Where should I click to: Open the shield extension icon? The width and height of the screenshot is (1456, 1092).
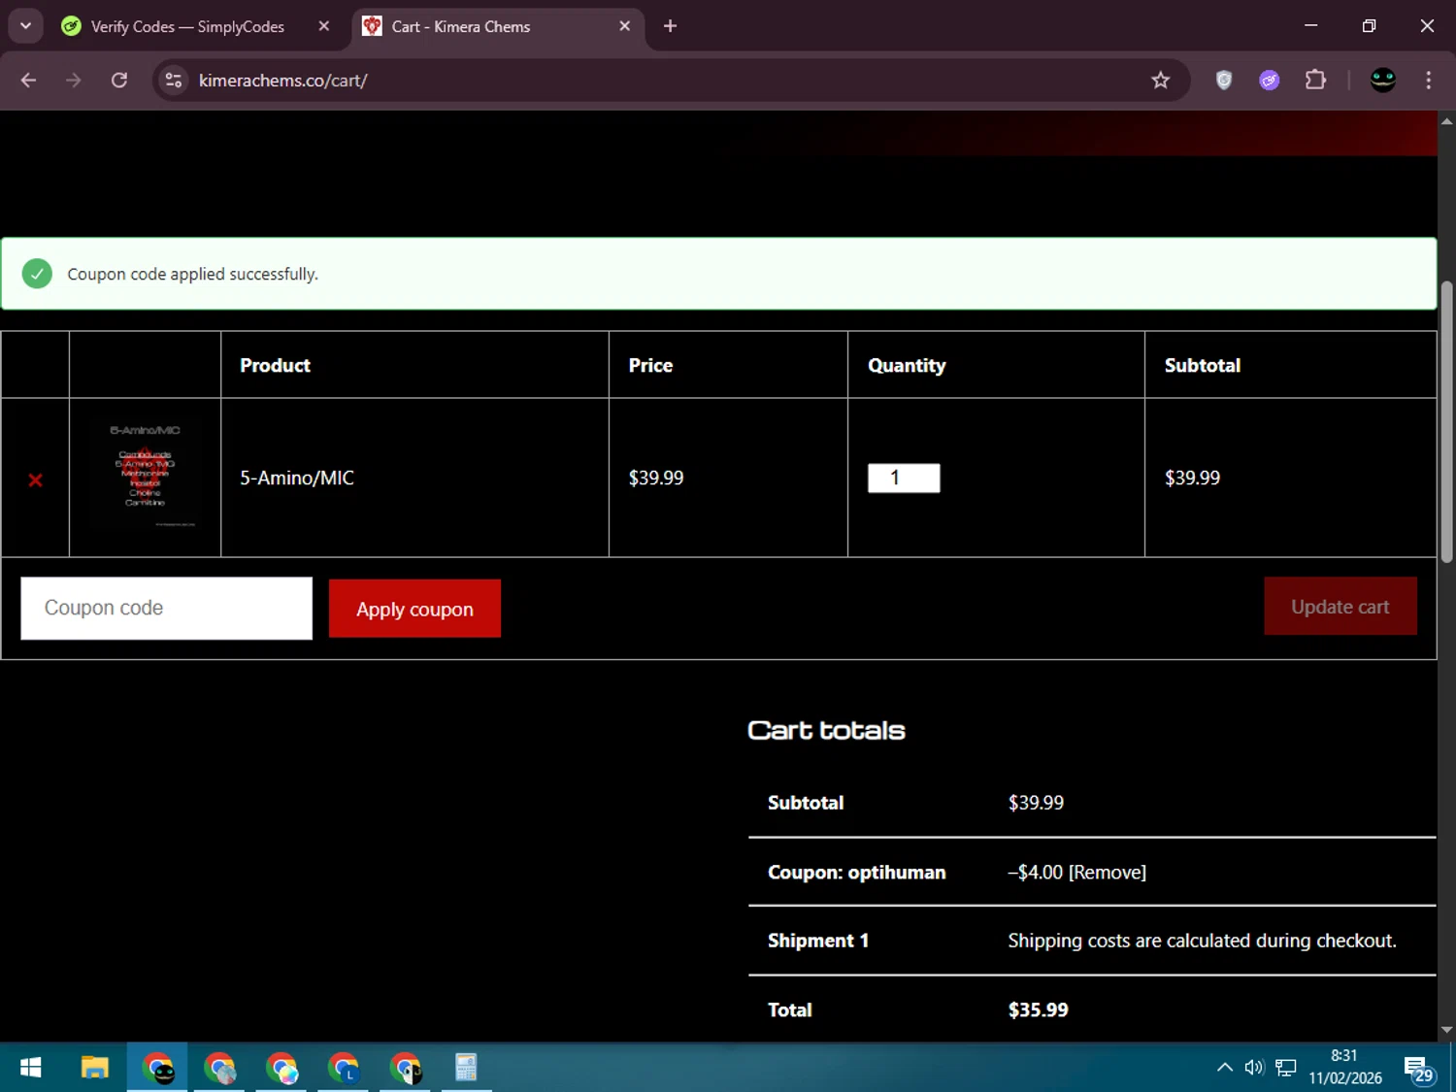click(x=1224, y=81)
